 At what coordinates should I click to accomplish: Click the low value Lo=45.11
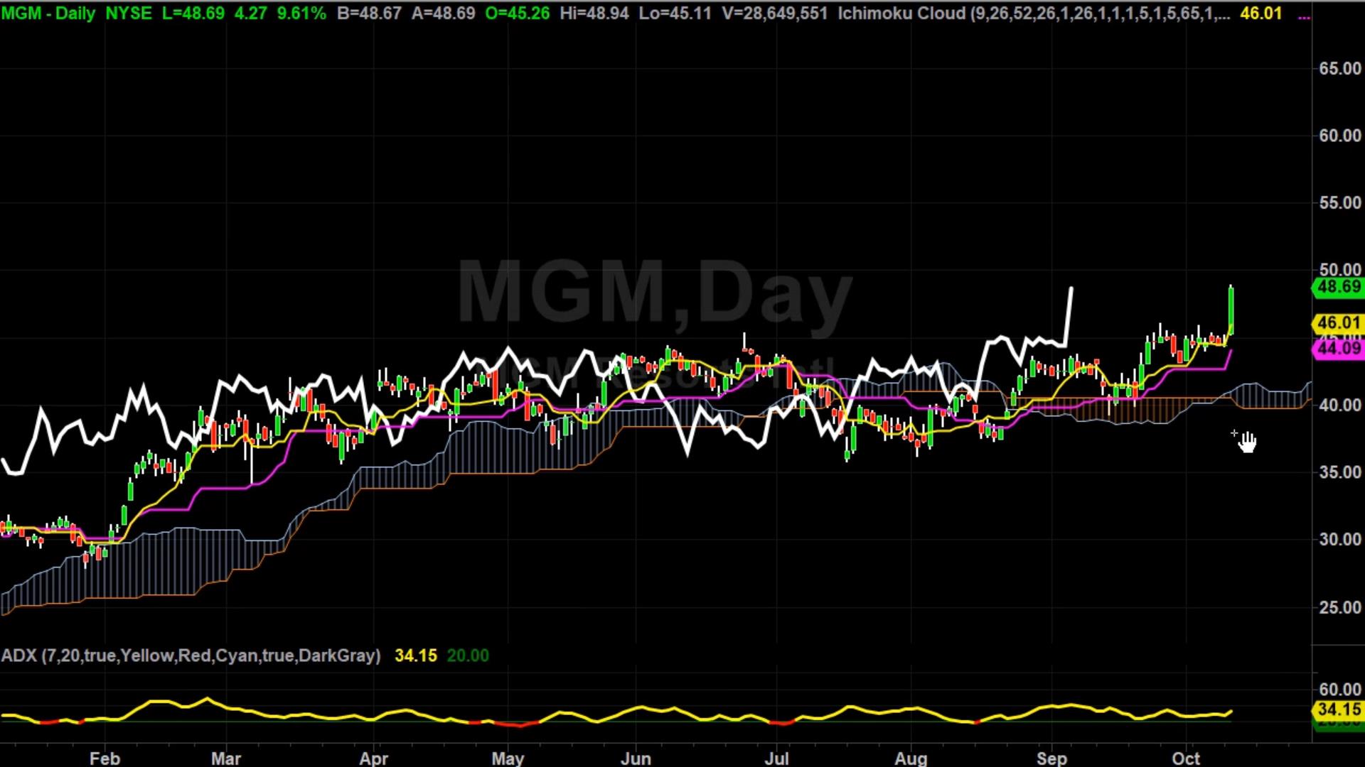tap(675, 13)
